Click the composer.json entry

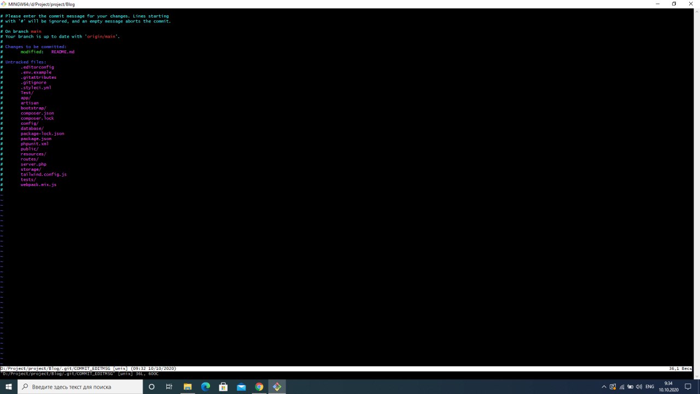tap(37, 113)
